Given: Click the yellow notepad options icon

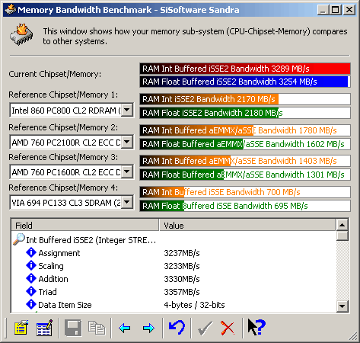Looking at the screenshot, I should [21, 328].
